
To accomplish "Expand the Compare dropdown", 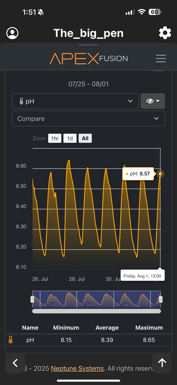I will point(88,119).
